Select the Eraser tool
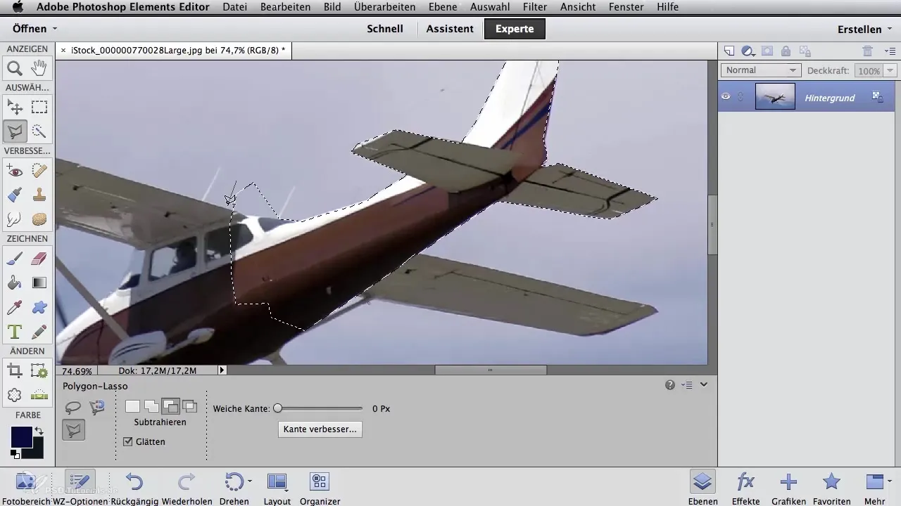Viewport: 901px width, 506px height. coord(39,259)
